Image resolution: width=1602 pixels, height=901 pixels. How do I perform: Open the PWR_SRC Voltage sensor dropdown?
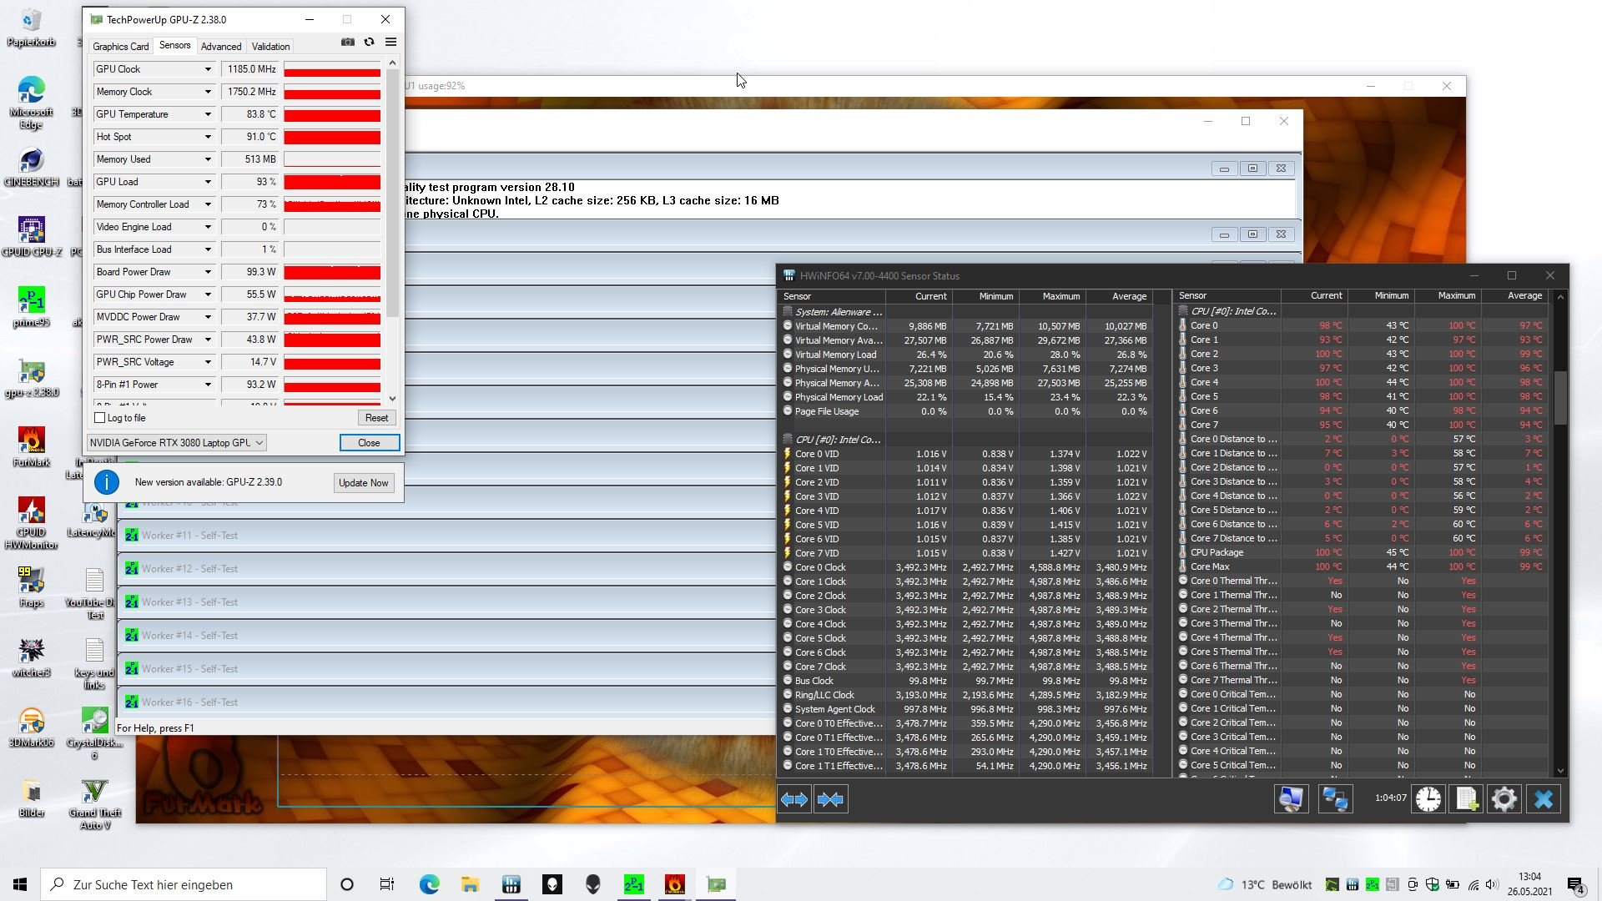(x=208, y=362)
